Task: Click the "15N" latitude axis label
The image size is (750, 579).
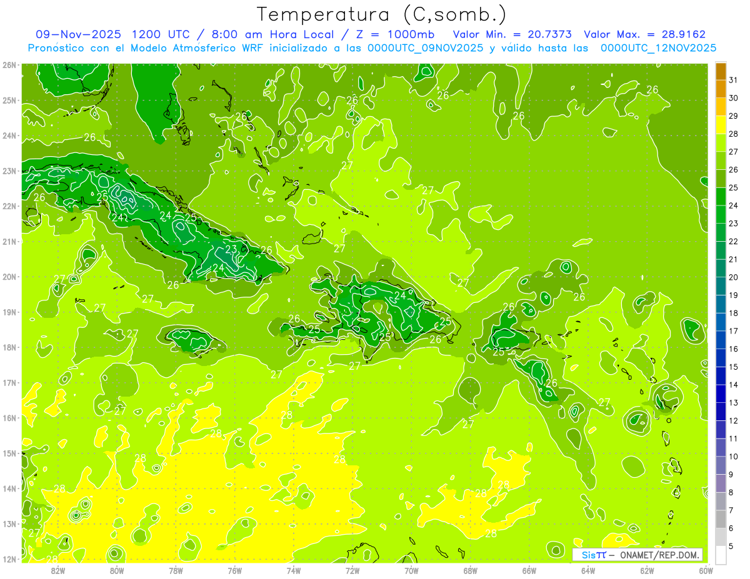Action: [10, 453]
